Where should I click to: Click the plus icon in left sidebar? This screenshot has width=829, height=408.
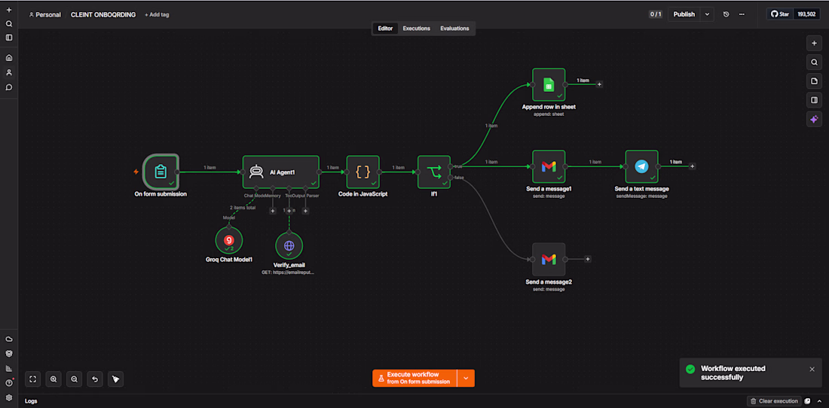coord(9,10)
